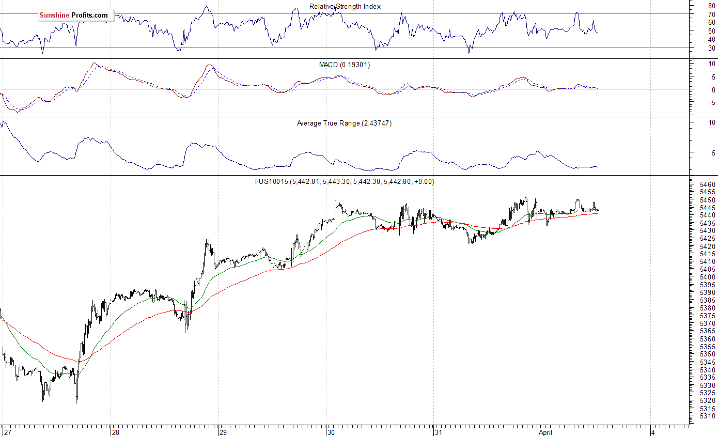Click the Average True Range (2.43747) label

(x=344, y=123)
